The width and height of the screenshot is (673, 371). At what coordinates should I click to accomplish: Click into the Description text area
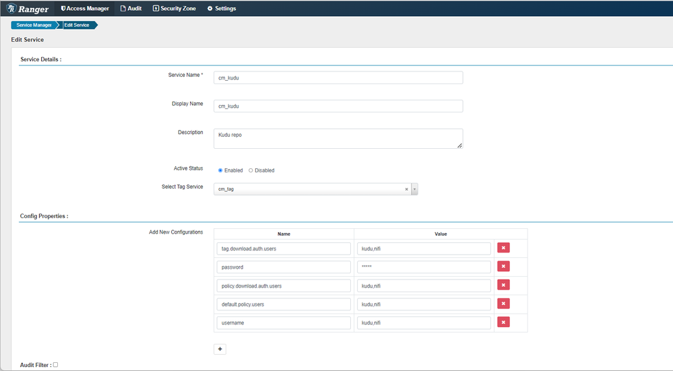pos(338,139)
